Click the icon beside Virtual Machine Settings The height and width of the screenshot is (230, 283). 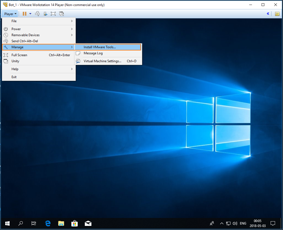click(78, 61)
